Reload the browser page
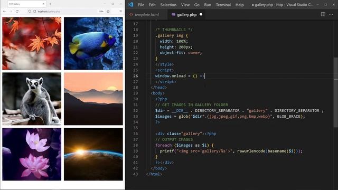 pos(17,11)
